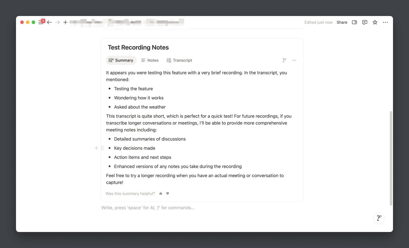Click the empty Write, press space placeholder
This screenshot has width=409, height=248.
point(148,208)
